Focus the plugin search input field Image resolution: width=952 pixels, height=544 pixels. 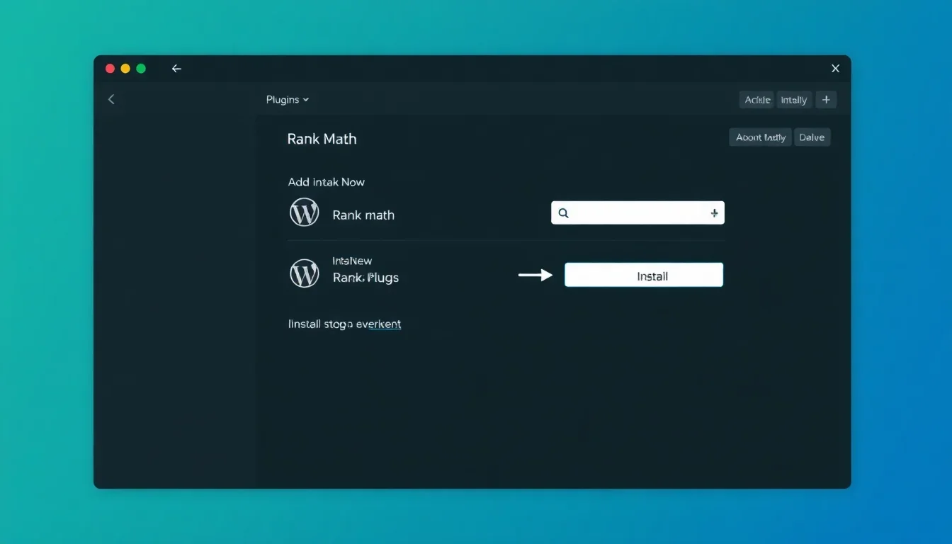pos(637,213)
